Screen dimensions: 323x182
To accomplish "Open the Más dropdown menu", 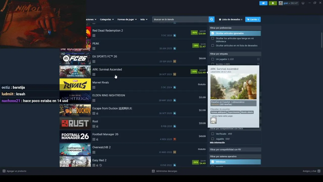I will tap(144, 19).
